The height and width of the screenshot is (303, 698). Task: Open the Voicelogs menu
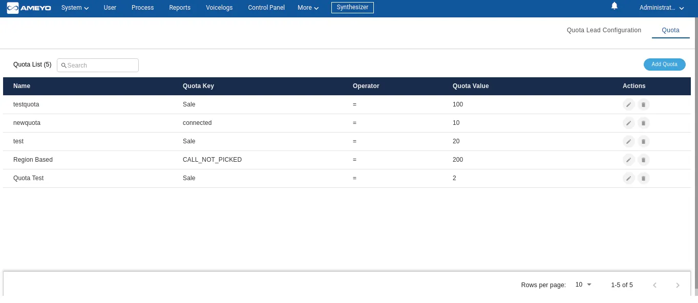click(219, 8)
